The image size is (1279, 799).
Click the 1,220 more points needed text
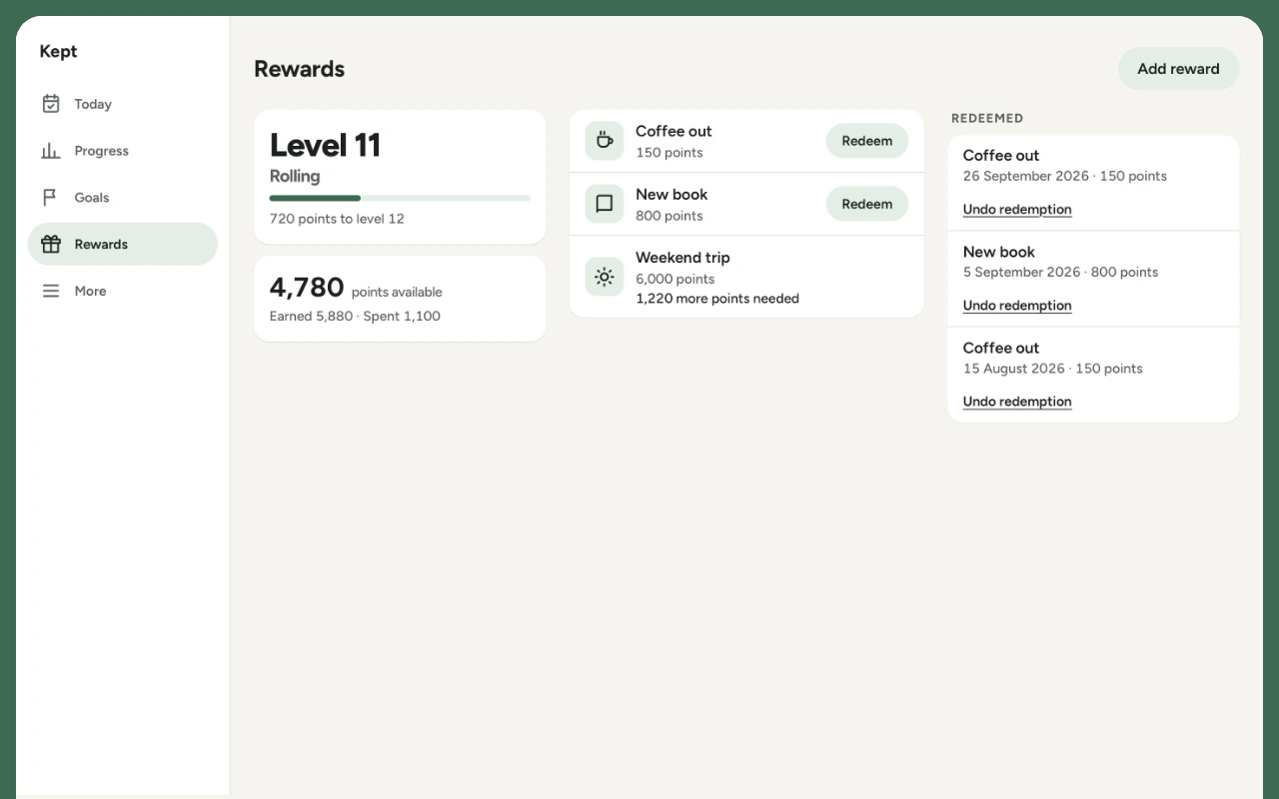pos(717,298)
